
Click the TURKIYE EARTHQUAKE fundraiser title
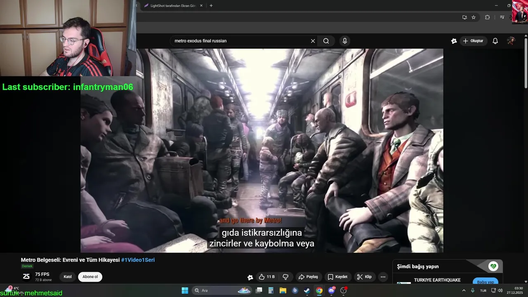click(x=437, y=280)
